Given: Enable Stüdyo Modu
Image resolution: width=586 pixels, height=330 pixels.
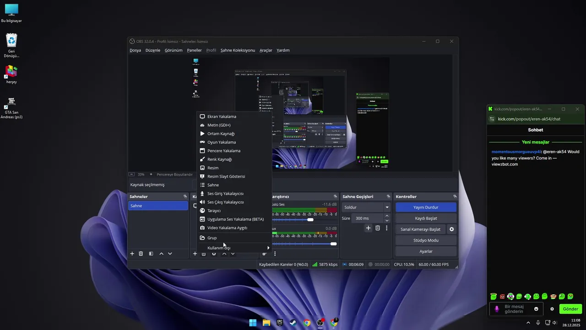Looking at the screenshot, I should point(426,240).
